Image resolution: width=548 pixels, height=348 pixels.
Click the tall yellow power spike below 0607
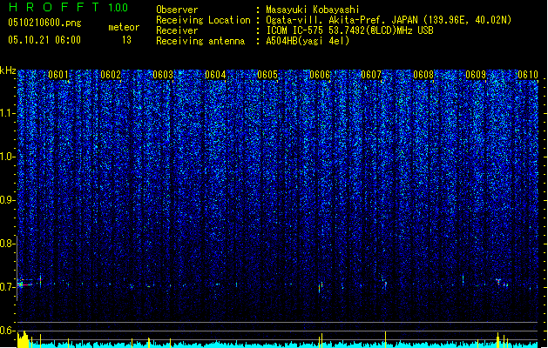(385, 339)
